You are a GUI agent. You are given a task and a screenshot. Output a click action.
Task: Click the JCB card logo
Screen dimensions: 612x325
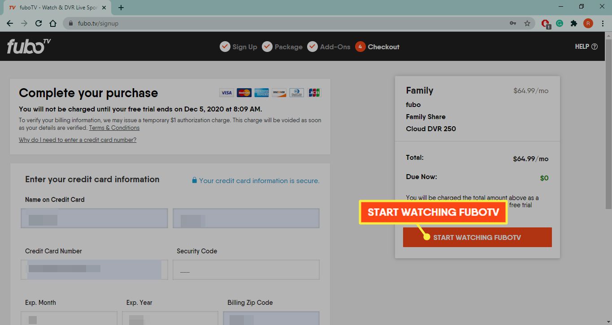[x=314, y=93]
